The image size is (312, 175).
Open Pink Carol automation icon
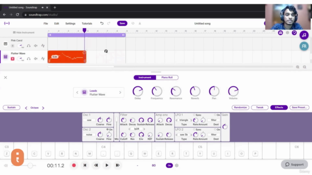pos(43,46)
